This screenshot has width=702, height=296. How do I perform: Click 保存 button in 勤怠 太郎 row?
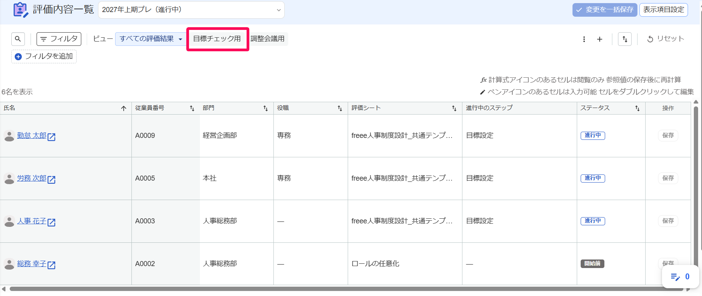point(668,136)
